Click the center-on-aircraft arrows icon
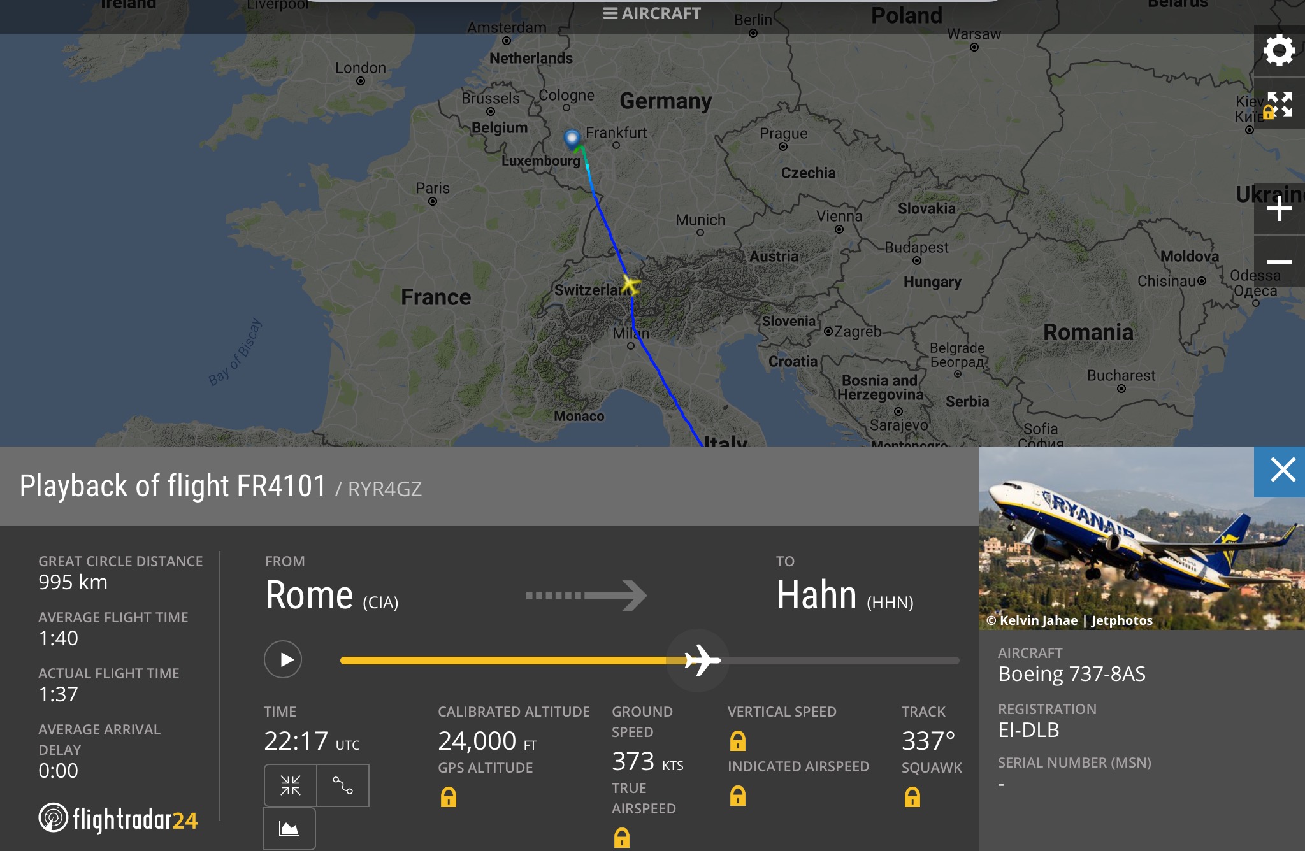This screenshot has width=1305, height=851. coord(291,785)
